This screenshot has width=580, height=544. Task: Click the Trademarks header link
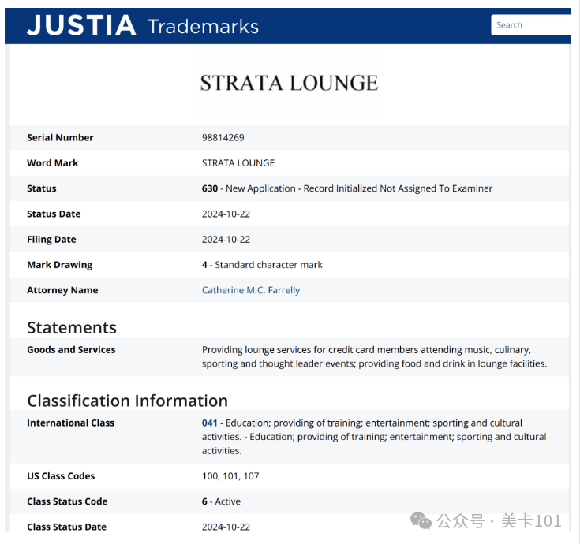pyautogui.click(x=203, y=27)
